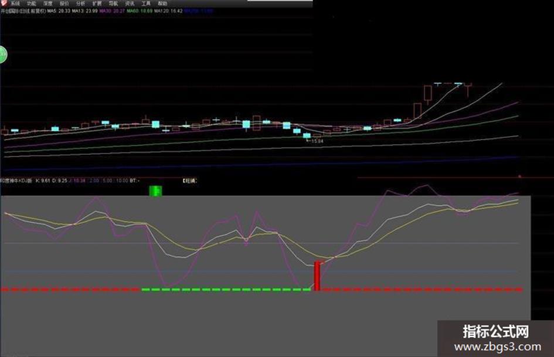Screen dimensions: 554x357
Task: Open the 分析 menu
Action: pyautogui.click(x=80, y=4)
